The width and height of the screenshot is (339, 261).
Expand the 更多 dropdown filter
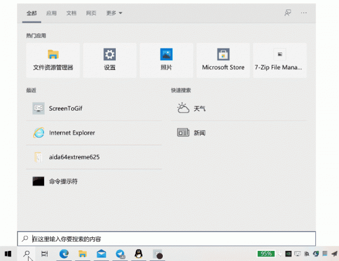(x=114, y=13)
